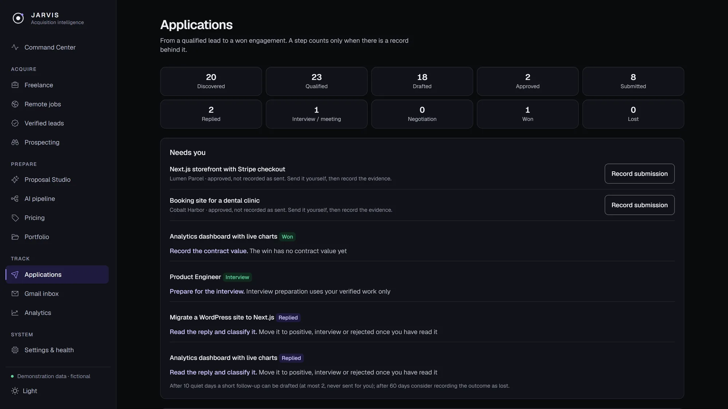Viewport: 728px width, 409px height.
Task: Click the Approved stat card
Action: pyautogui.click(x=528, y=81)
